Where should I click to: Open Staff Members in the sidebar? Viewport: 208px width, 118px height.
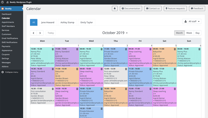click(8, 26)
